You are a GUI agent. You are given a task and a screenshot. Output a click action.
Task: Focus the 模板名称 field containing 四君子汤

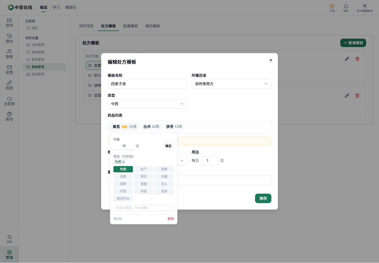tap(147, 84)
